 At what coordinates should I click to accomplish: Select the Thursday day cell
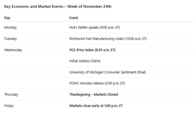pos(11,94)
